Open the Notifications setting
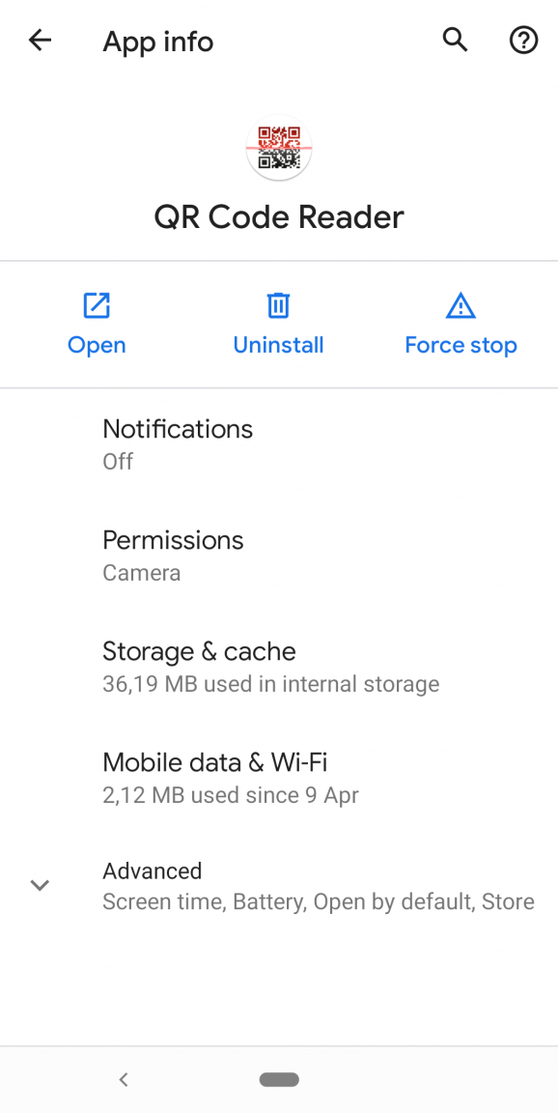The width and height of the screenshot is (558, 1113). [279, 444]
